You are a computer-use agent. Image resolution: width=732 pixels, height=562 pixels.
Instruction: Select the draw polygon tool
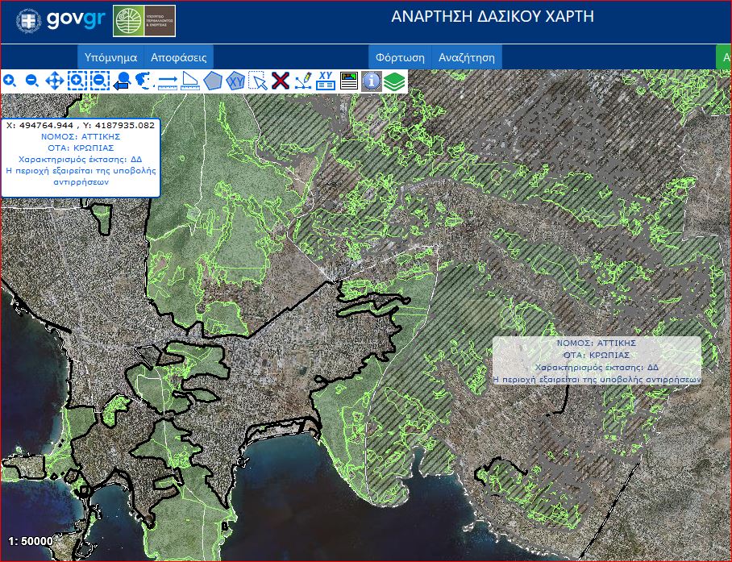point(213,81)
